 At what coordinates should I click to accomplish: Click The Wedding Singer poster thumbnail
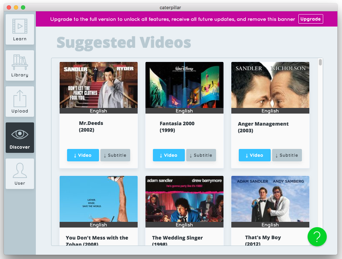tap(184, 199)
